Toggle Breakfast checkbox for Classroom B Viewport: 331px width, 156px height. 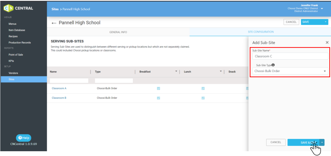coord(159,98)
